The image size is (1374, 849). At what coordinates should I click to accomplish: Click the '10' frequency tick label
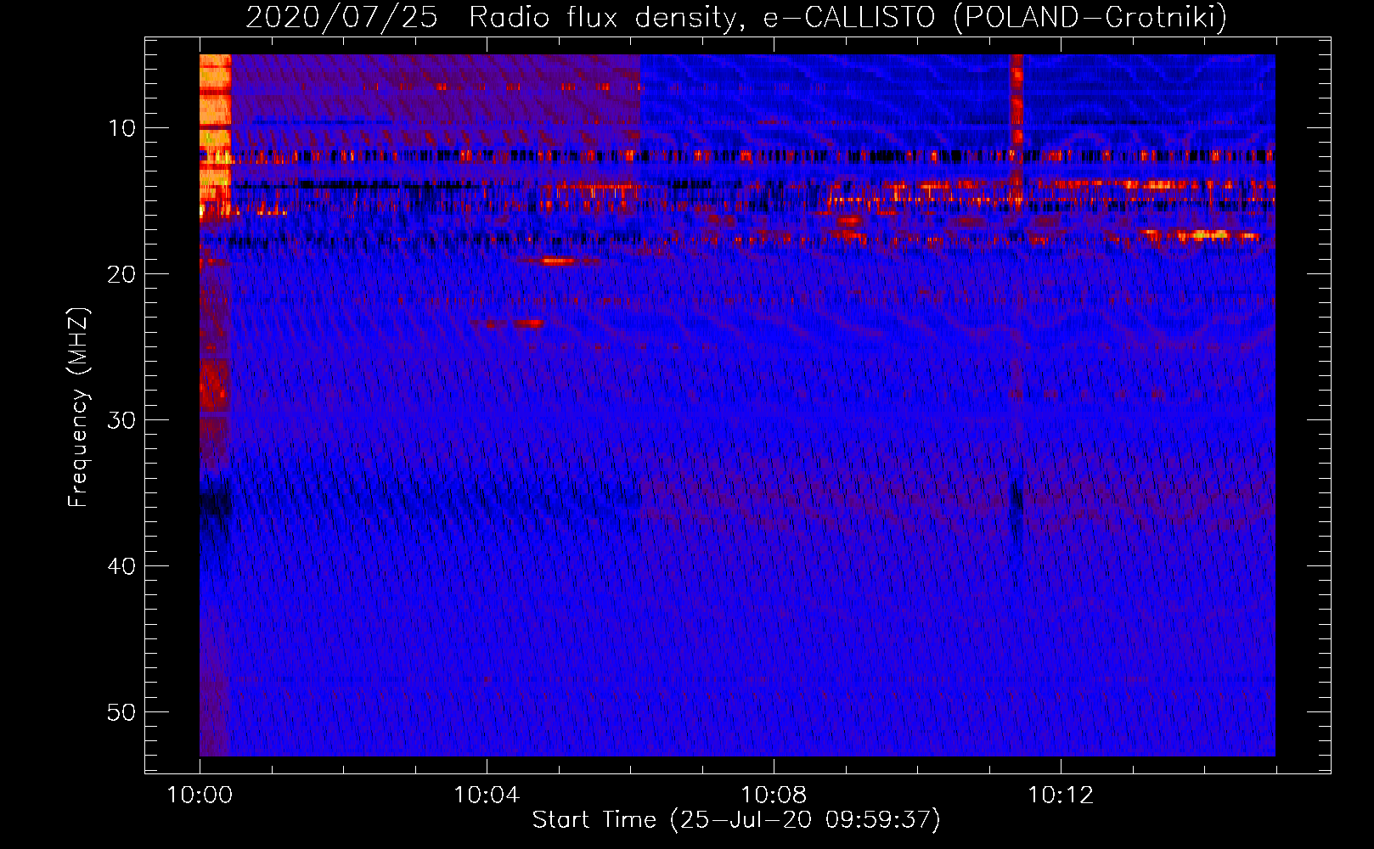(x=121, y=128)
